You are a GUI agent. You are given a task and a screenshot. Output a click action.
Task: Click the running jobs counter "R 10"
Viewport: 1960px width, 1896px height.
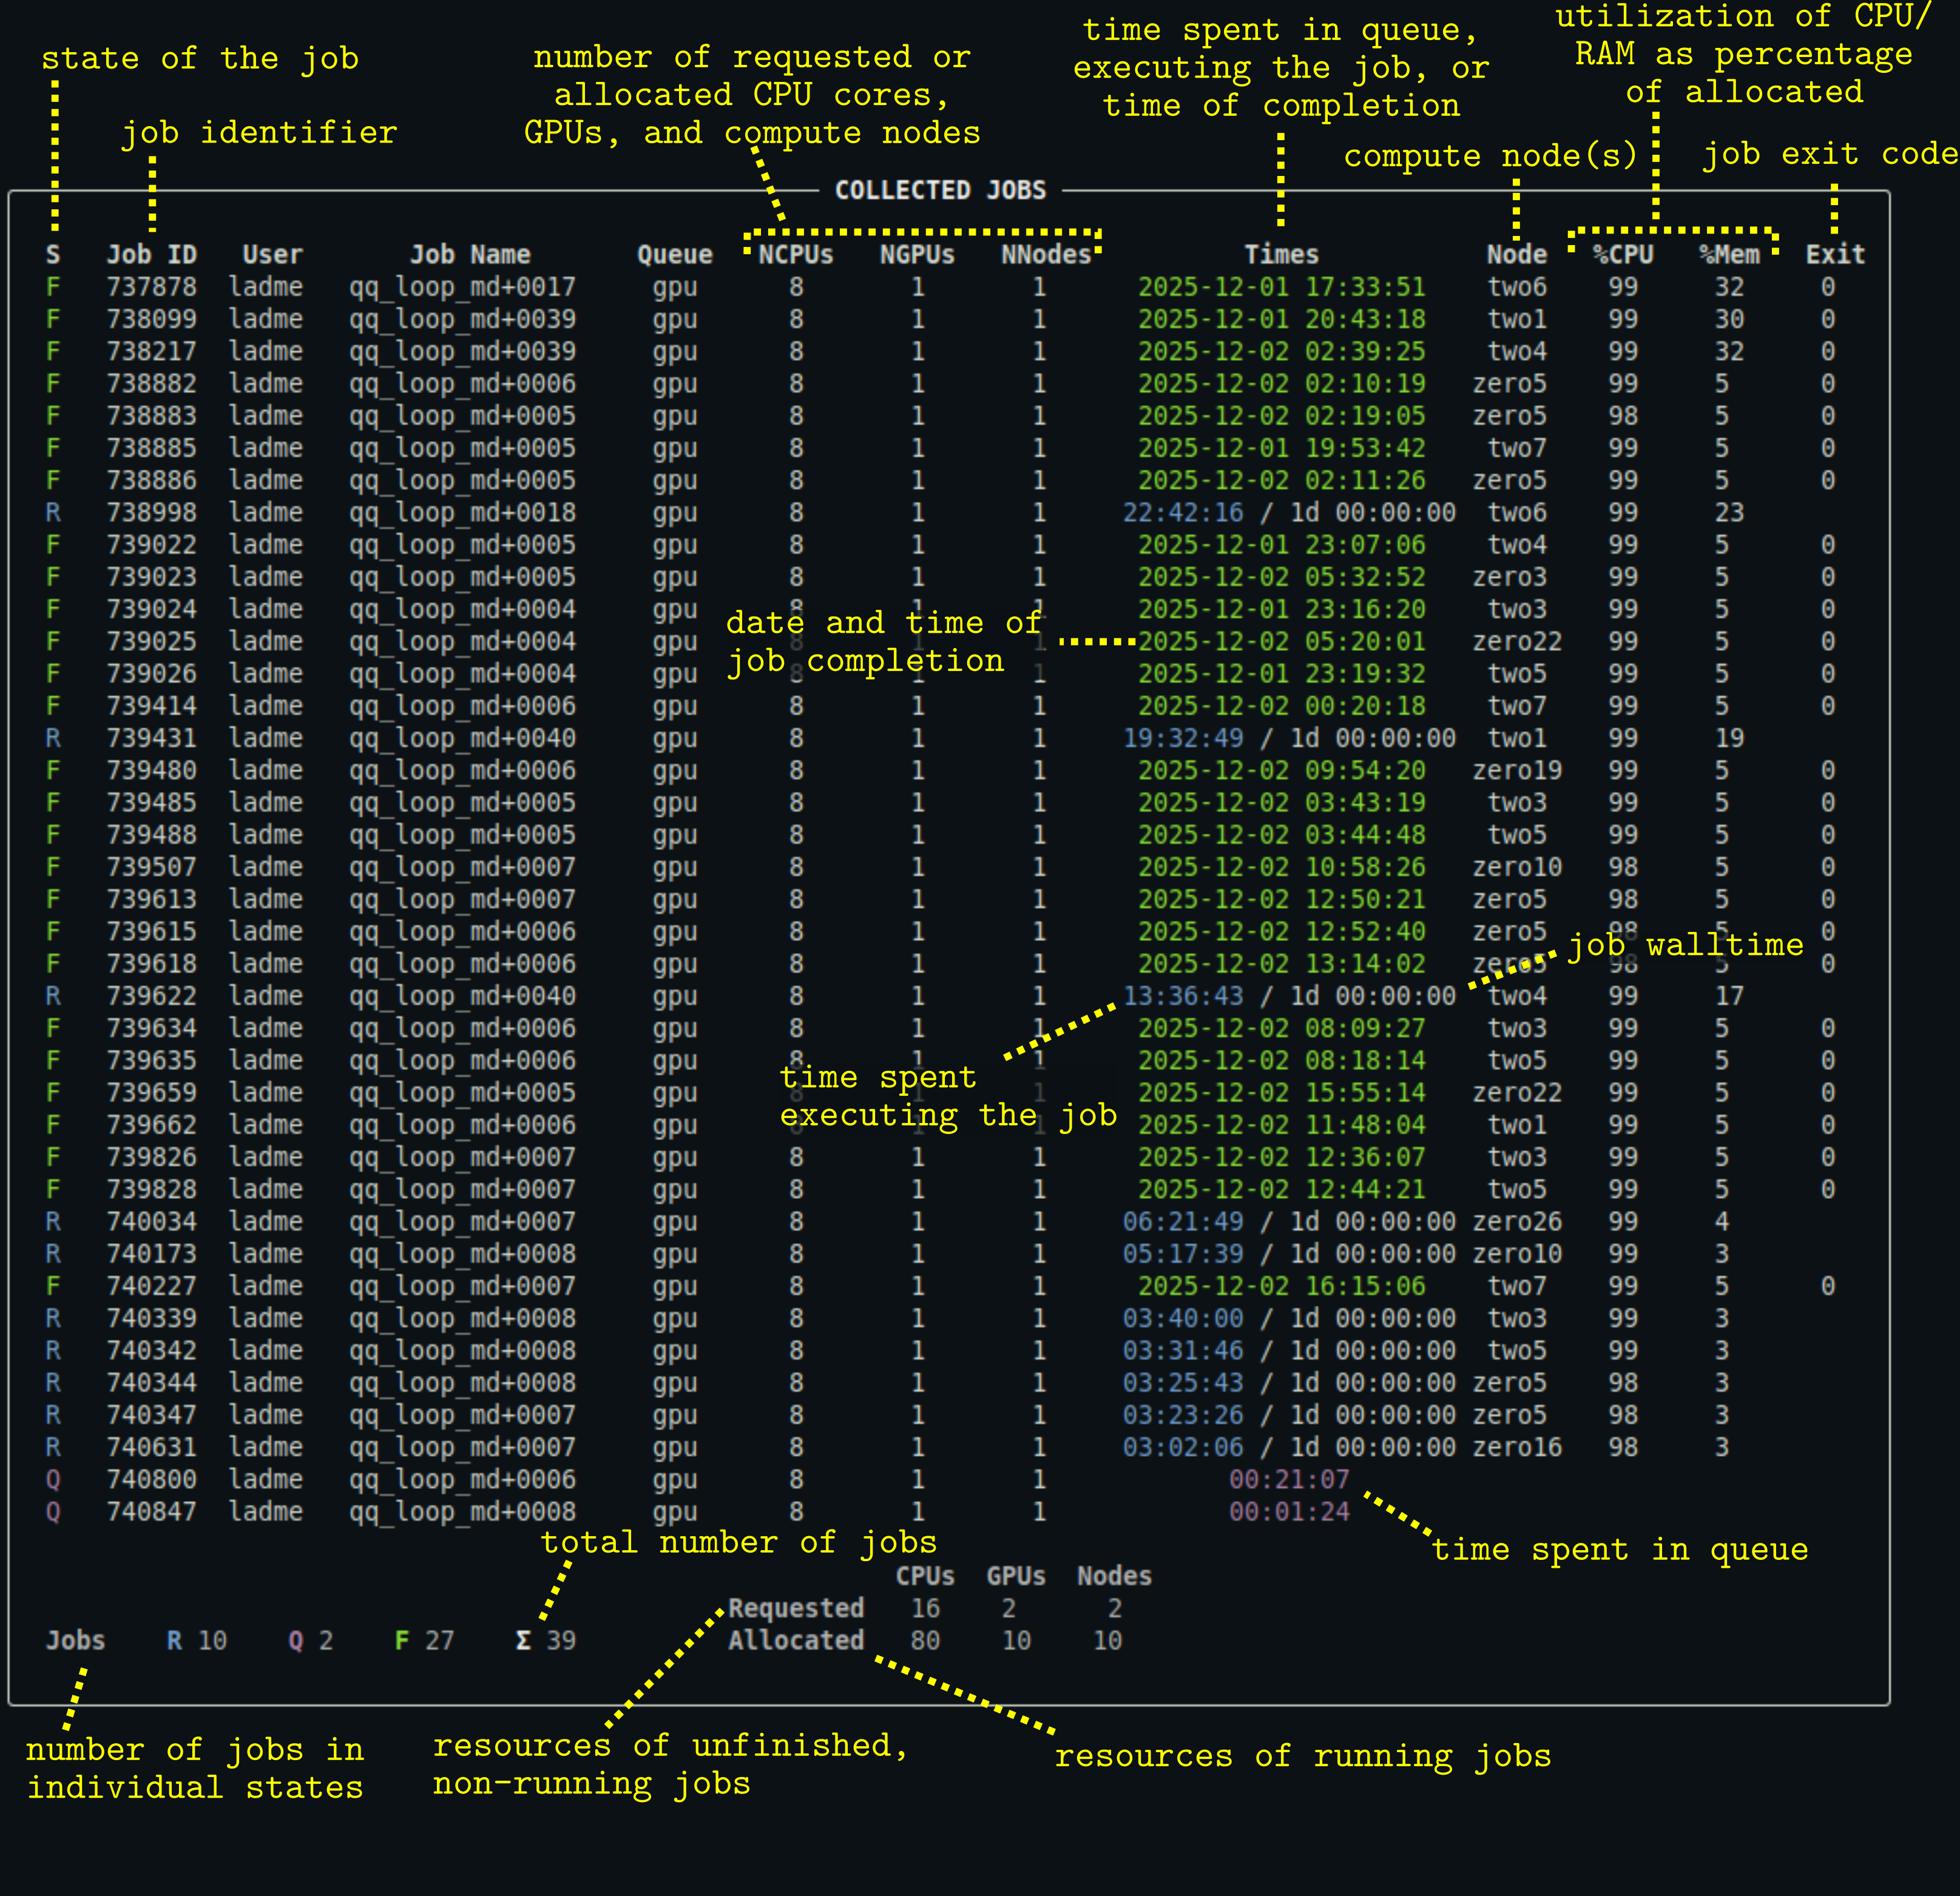pyautogui.click(x=196, y=1640)
